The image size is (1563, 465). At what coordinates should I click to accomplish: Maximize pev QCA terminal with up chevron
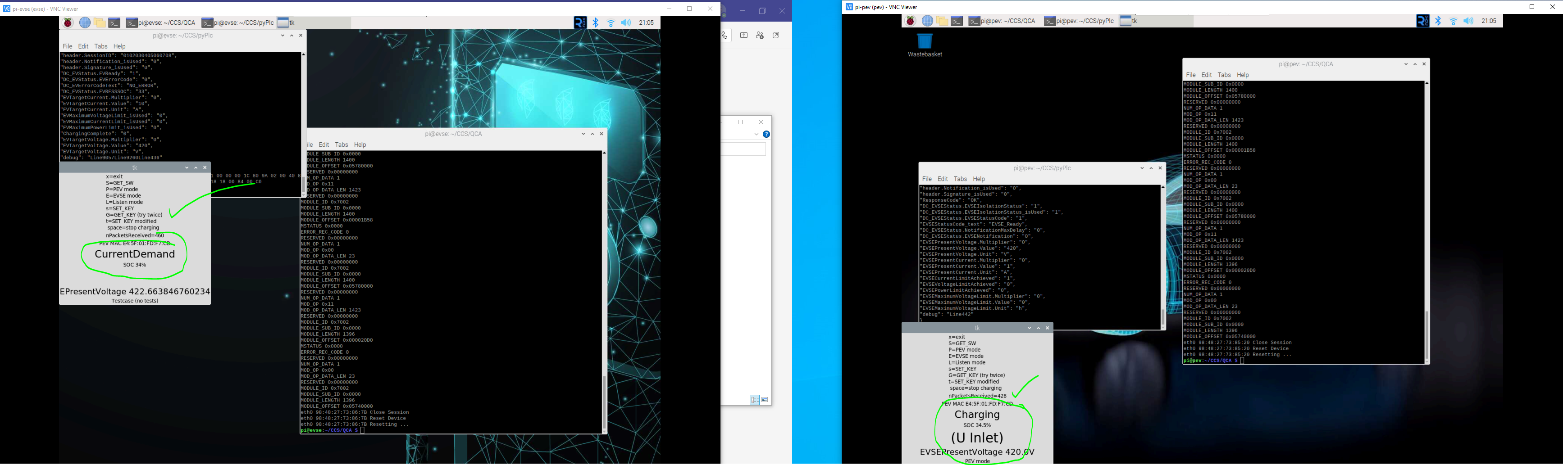coord(1415,64)
